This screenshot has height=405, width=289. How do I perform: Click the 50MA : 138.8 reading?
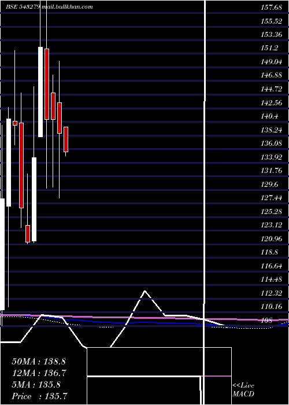(39, 362)
